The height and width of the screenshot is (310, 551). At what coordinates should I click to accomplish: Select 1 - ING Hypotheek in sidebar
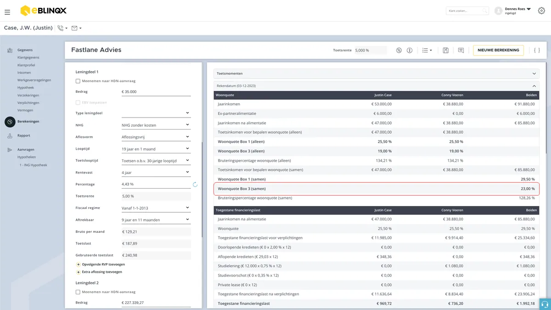[x=33, y=165]
